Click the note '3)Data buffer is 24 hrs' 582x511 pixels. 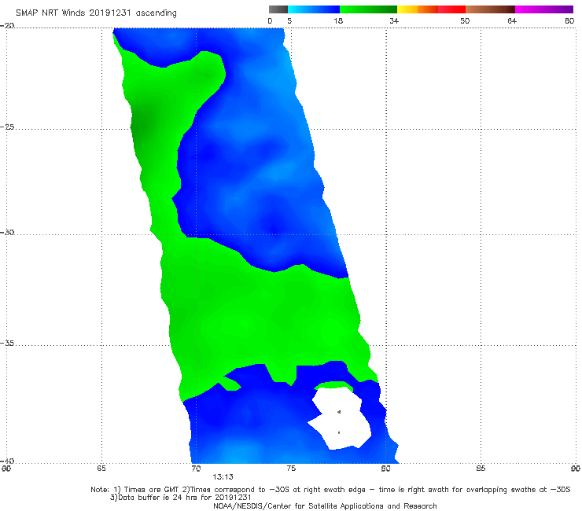[x=181, y=498]
